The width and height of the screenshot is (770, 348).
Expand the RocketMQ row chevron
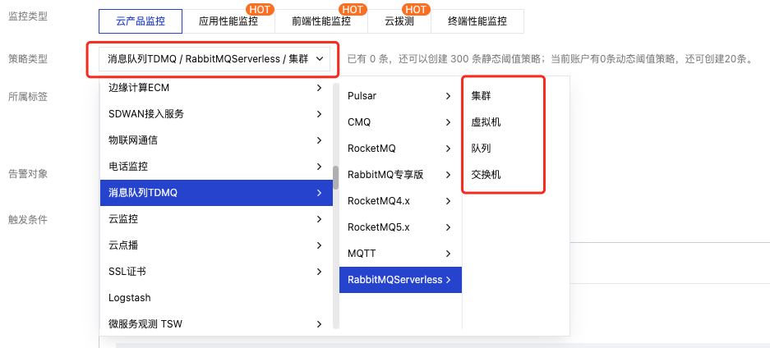click(448, 148)
